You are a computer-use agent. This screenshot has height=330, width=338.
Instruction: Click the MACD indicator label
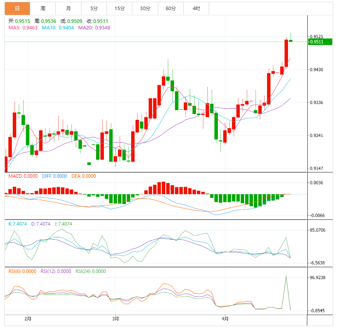[23, 176]
